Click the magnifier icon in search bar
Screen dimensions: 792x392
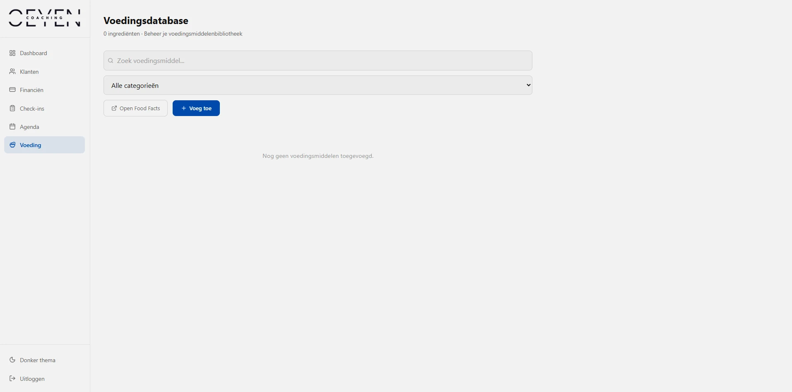coord(111,61)
